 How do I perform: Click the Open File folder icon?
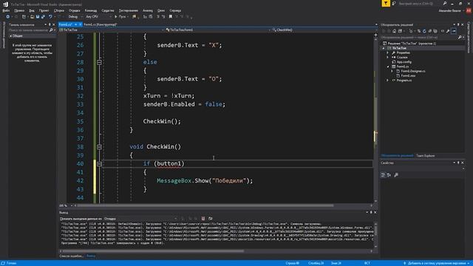[x=32, y=16]
